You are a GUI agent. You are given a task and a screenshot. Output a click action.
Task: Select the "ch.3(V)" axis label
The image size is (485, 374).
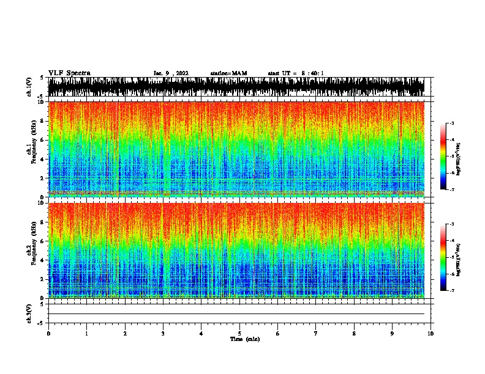click(29, 313)
